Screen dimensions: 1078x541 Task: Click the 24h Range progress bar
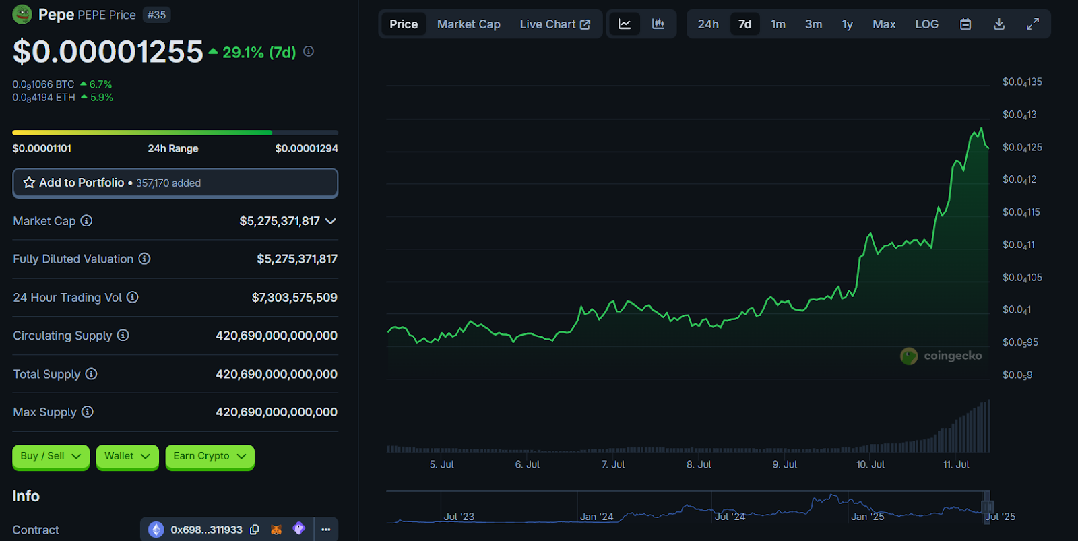coord(175,133)
